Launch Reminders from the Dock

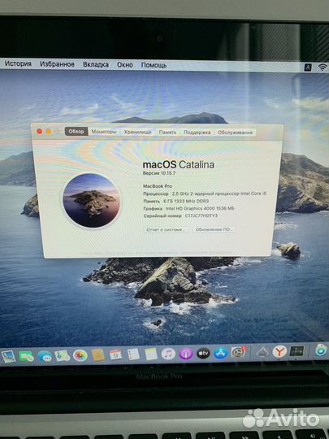pyautogui.click(x=133, y=354)
